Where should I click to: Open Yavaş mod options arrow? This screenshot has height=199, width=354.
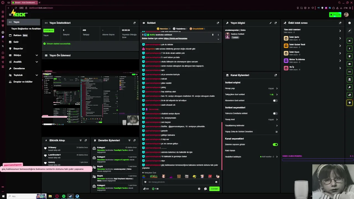pyautogui.click(x=277, y=120)
